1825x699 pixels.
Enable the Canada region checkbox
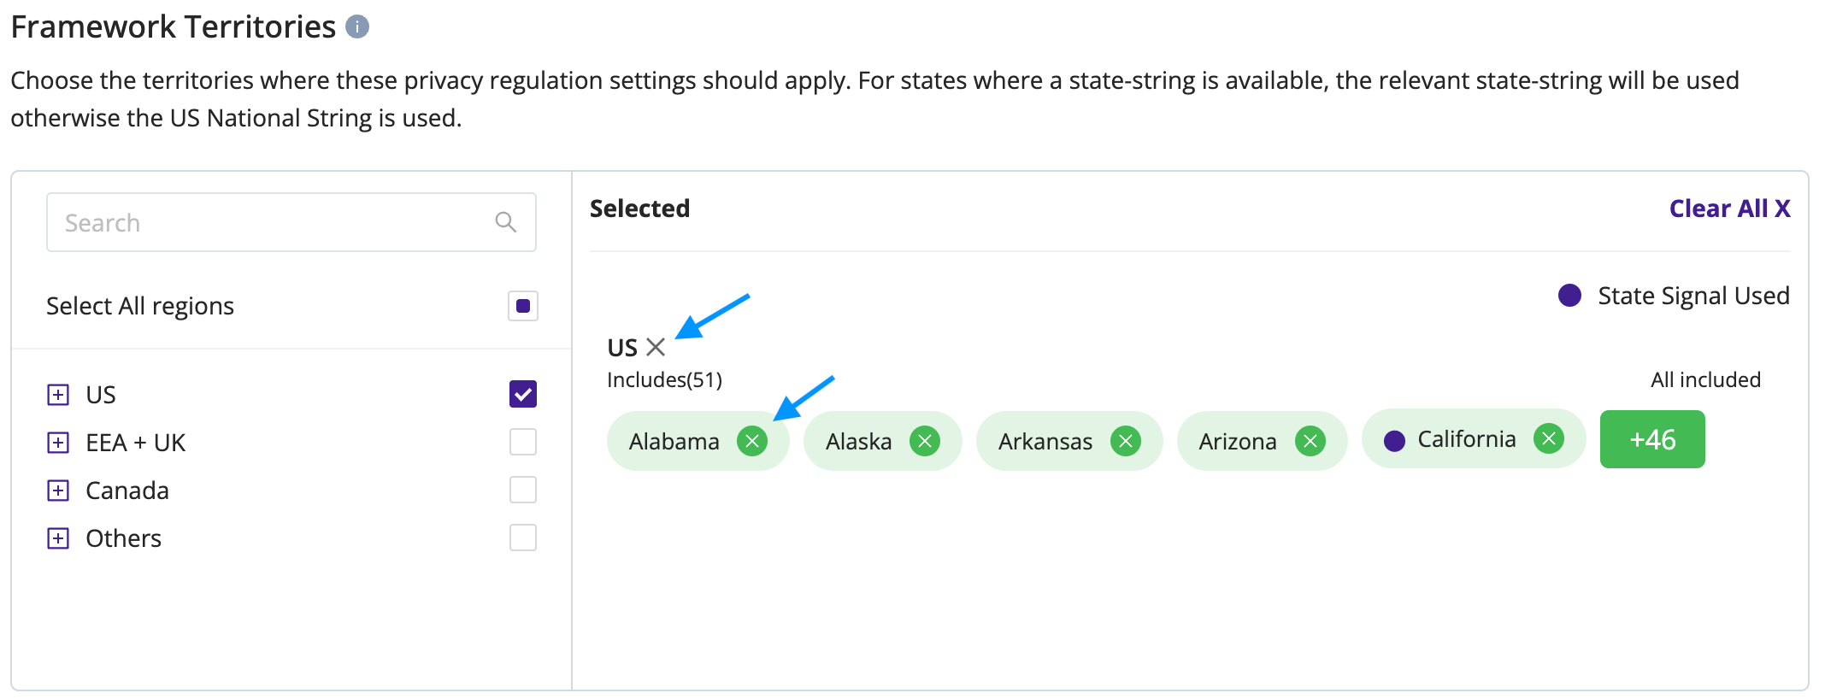click(523, 490)
